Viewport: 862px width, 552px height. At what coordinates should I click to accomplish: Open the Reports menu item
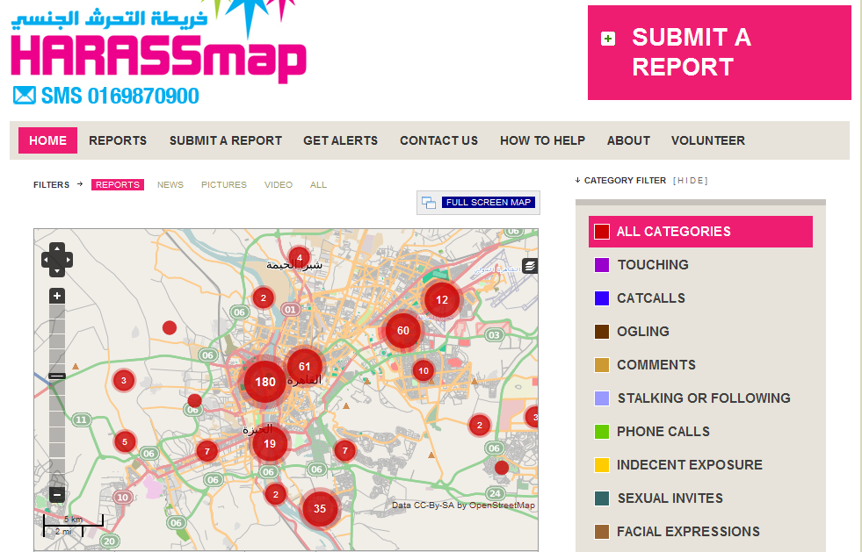pos(118,140)
